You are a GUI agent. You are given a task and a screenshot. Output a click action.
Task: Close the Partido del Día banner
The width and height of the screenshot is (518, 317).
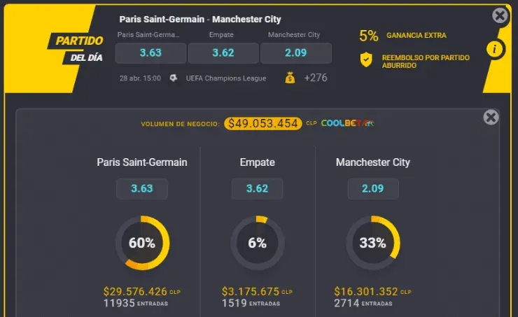[500, 15]
